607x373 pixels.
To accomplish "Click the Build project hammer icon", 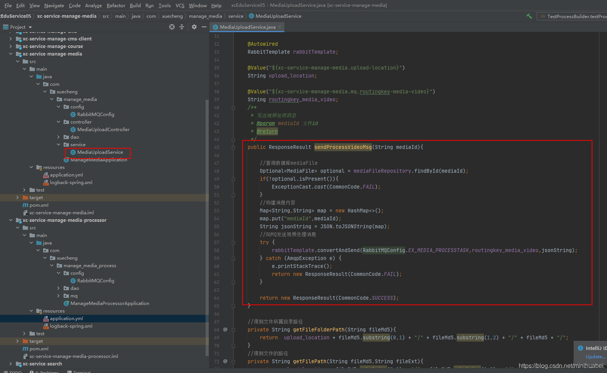I will pyautogui.click(x=529, y=16).
